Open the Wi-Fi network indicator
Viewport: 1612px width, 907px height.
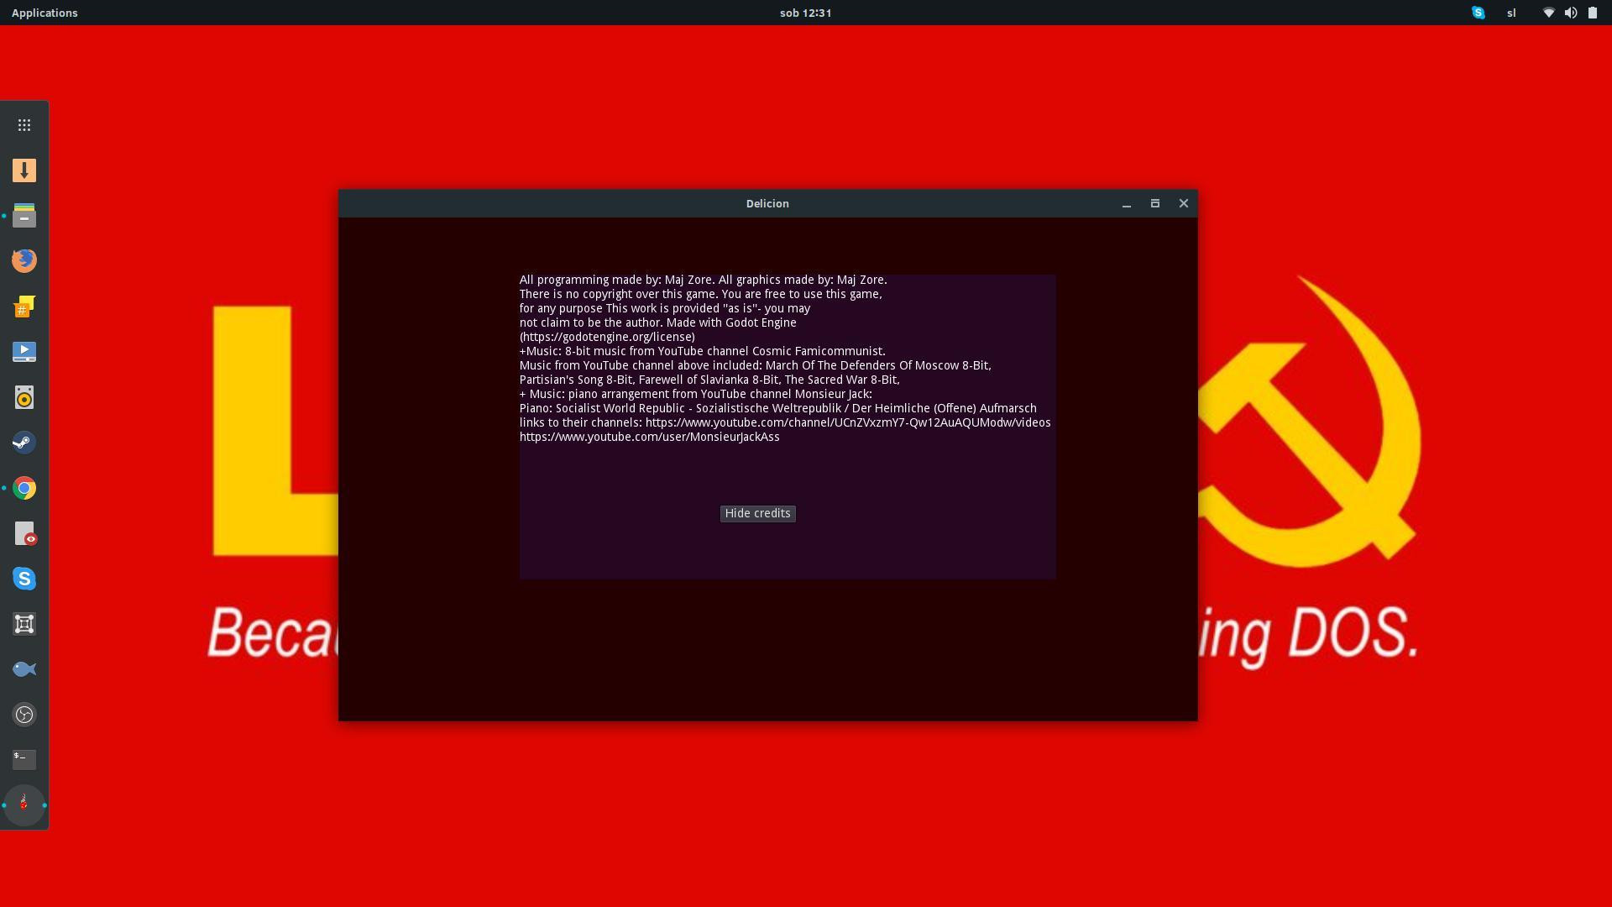(1548, 13)
